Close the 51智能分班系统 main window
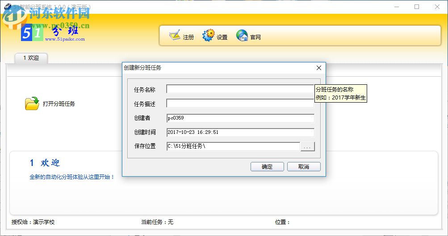448x236 pixels. pyautogui.click(x=437, y=7)
